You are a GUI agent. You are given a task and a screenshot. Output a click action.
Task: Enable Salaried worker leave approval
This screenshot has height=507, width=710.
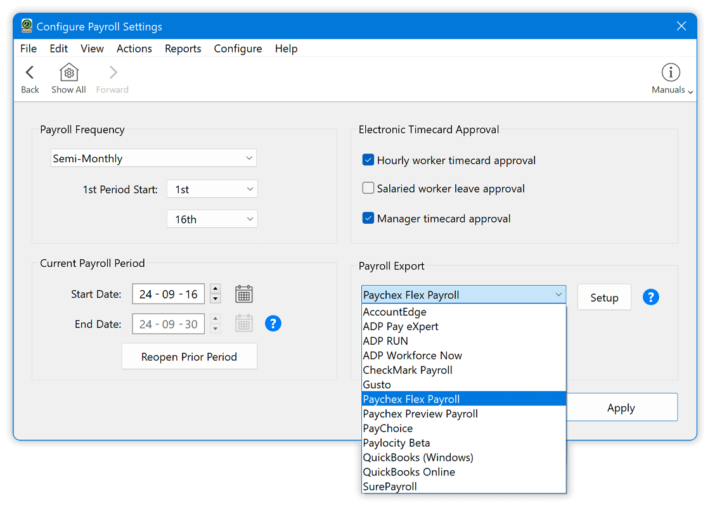[x=368, y=188]
